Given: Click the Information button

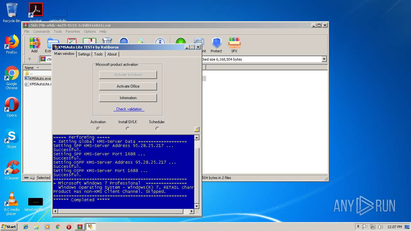Looking at the screenshot, I should 128,98.
